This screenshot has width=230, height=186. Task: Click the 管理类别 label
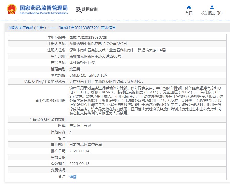pos(58,69)
